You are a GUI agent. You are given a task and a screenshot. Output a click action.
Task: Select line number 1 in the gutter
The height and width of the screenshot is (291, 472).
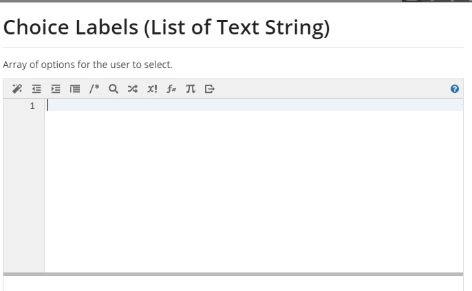pyautogui.click(x=32, y=106)
